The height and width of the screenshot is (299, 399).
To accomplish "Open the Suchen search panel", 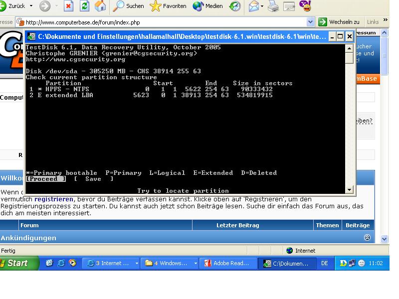I will click(x=128, y=6).
